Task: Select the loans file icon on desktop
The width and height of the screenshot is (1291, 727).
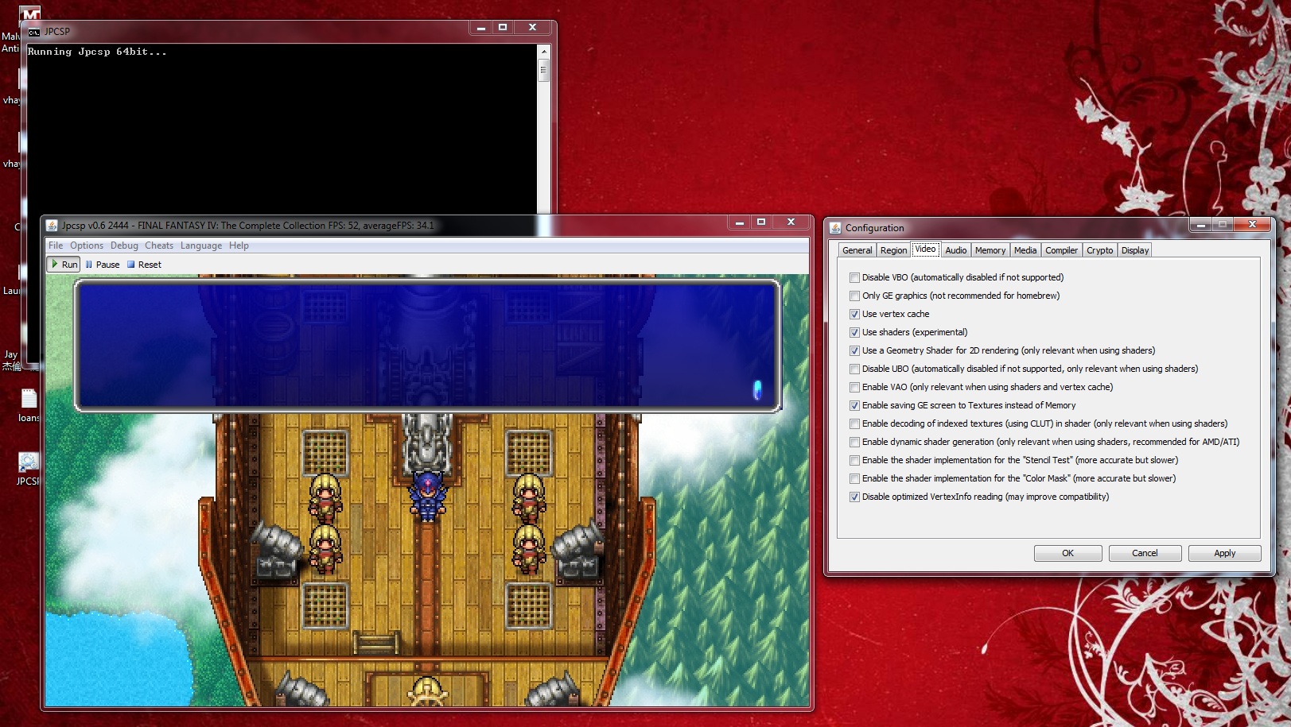Action: point(29,399)
